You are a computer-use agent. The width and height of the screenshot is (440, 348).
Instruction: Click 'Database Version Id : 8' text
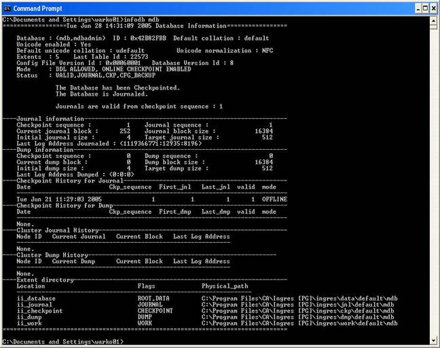click(x=193, y=63)
